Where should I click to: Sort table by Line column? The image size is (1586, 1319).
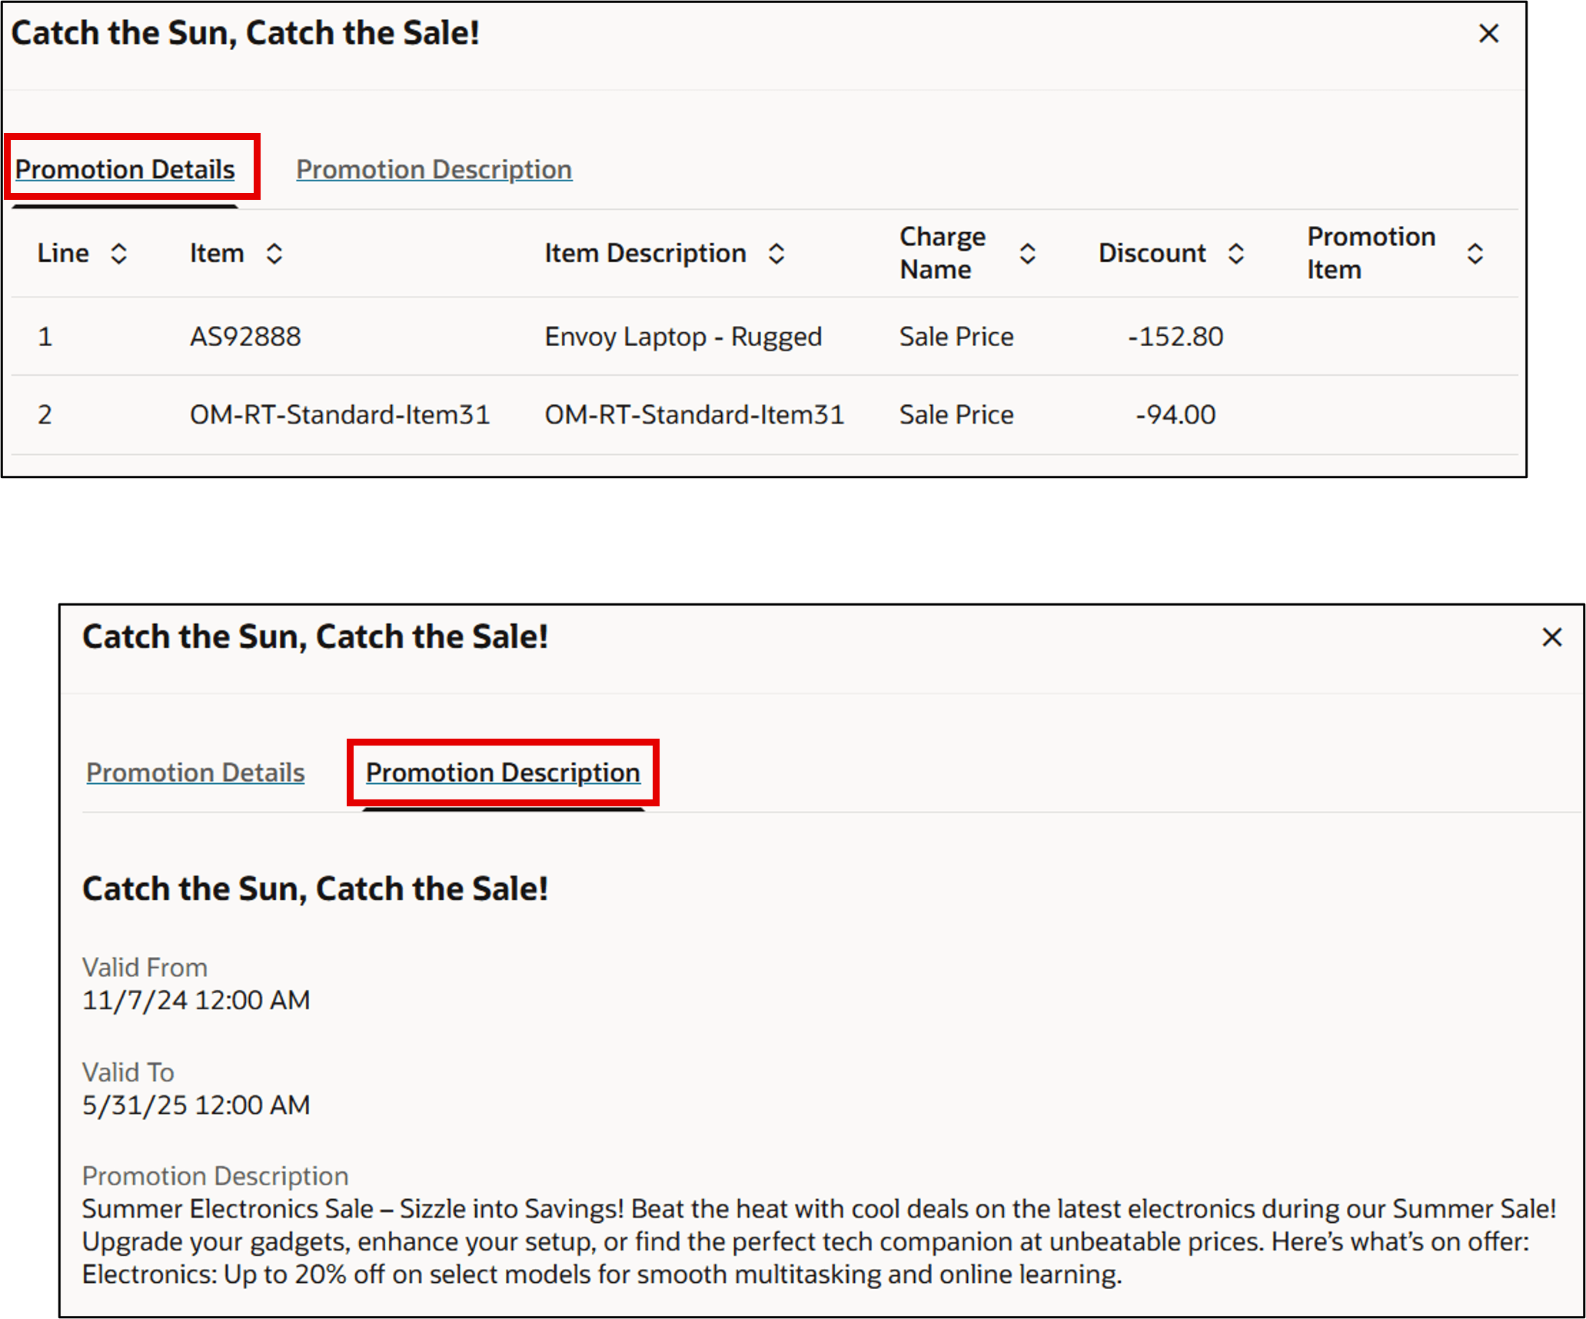pos(118,254)
